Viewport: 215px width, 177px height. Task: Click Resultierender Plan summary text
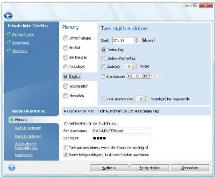[x=128, y=111]
